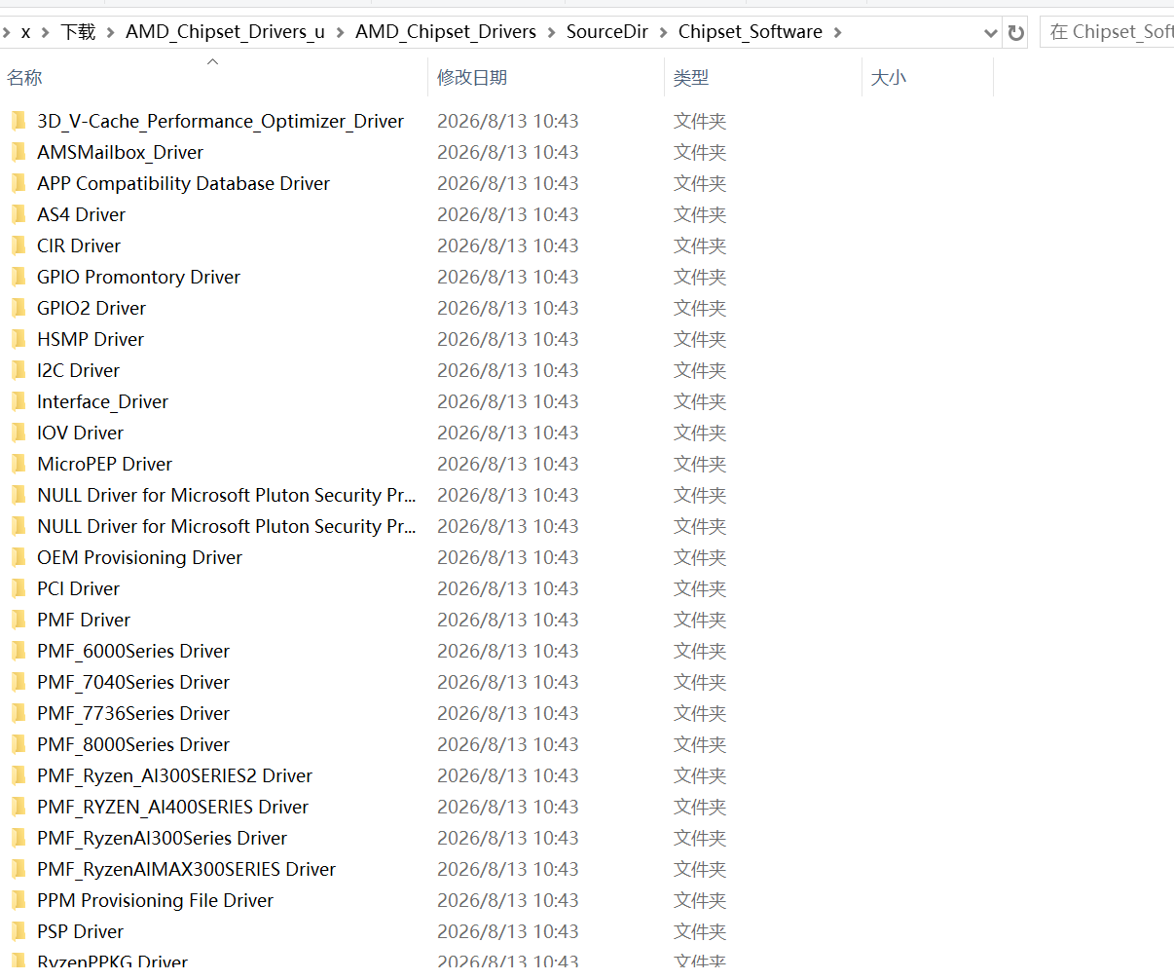
Task: Select the IOV Driver folder icon
Action: pyautogui.click(x=18, y=433)
